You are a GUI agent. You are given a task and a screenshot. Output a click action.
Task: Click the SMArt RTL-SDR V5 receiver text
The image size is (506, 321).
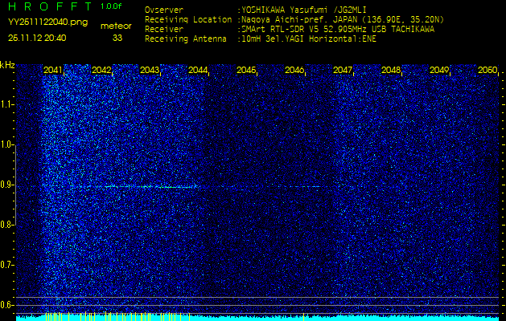pos(338,30)
